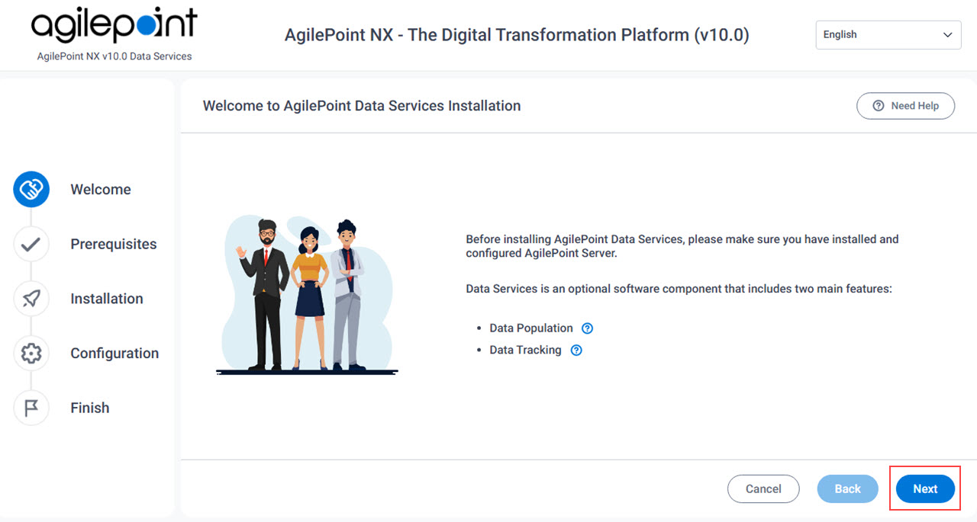Click the three people illustration
This screenshot has height=522, width=977.
307,296
